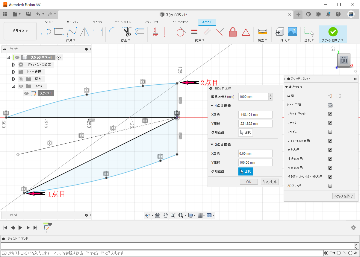
Task: Enable the Slice checkbox
Action: click(x=330, y=132)
